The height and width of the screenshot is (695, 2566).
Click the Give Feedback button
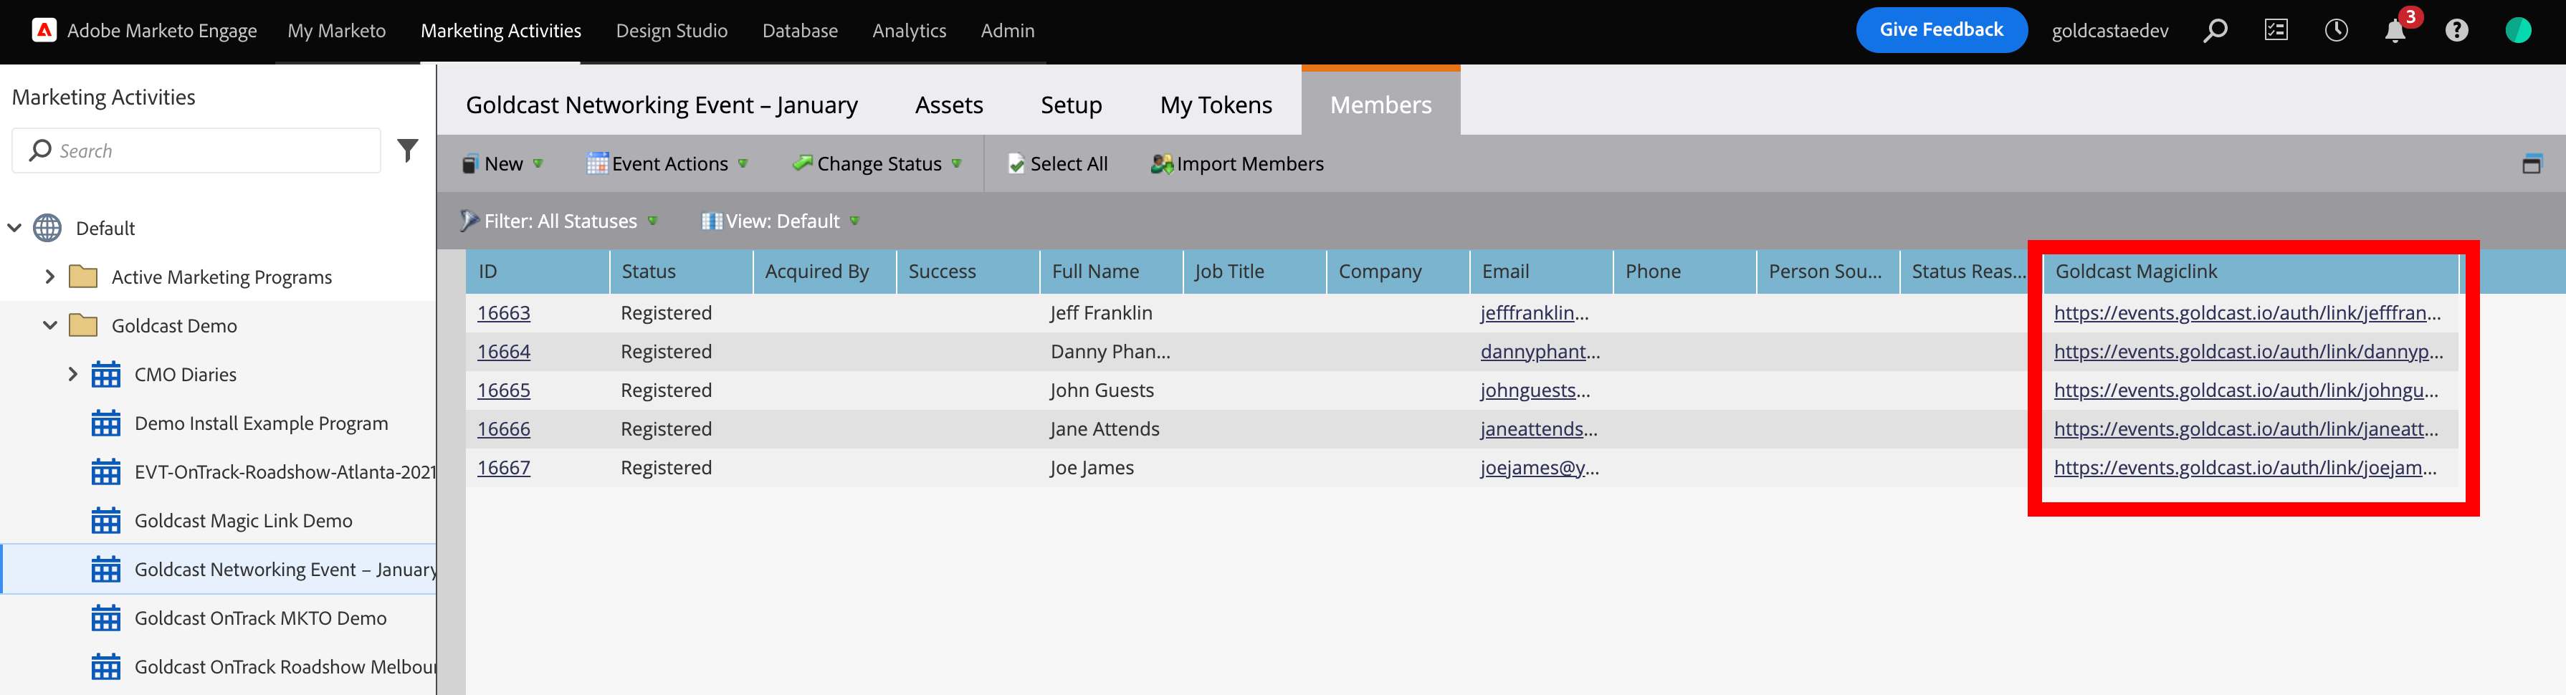(1940, 30)
